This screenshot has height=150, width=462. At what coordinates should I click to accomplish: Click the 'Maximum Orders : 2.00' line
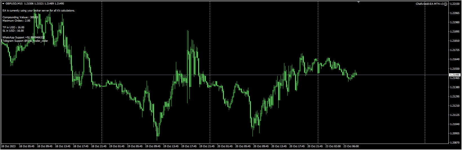(x=16, y=20)
